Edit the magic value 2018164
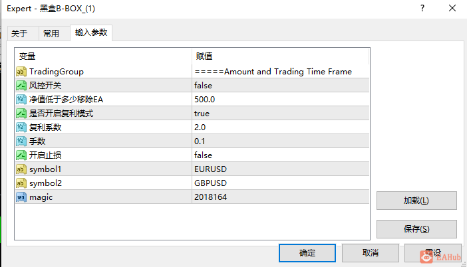Viewport: 467px width, 267px height. point(281,197)
